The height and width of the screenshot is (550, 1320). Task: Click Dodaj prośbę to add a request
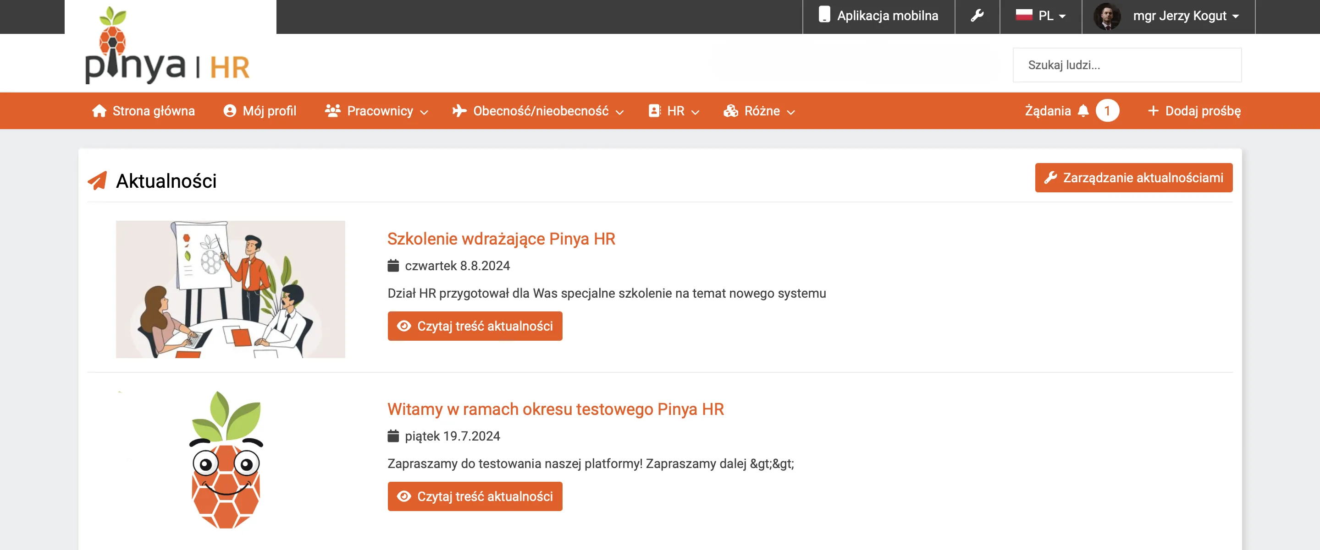coord(1194,110)
